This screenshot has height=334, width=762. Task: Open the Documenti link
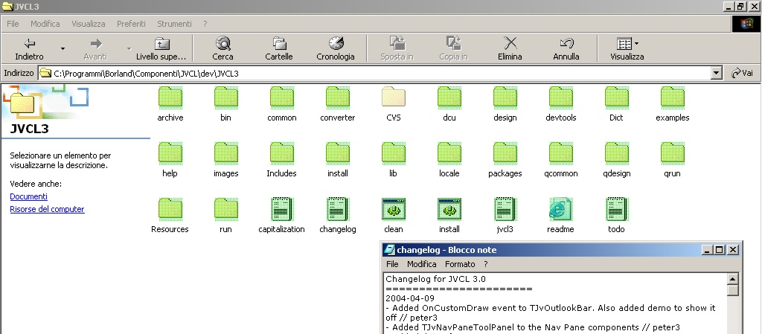(x=29, y=196)
